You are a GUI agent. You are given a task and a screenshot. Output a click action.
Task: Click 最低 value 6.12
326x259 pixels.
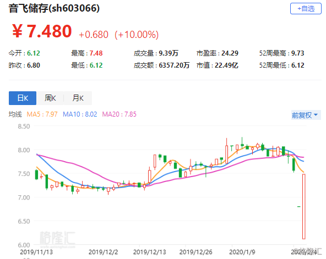coord(96,65)
